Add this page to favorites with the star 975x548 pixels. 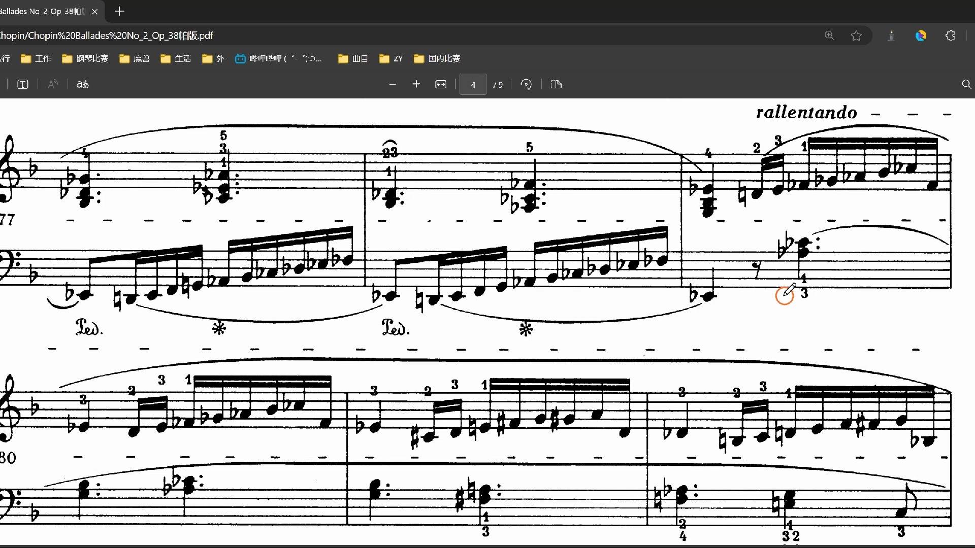coord(856,36)
